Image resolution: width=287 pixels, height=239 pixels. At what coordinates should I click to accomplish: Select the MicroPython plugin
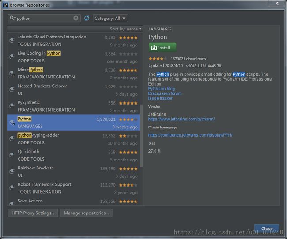tap(73, 73)
